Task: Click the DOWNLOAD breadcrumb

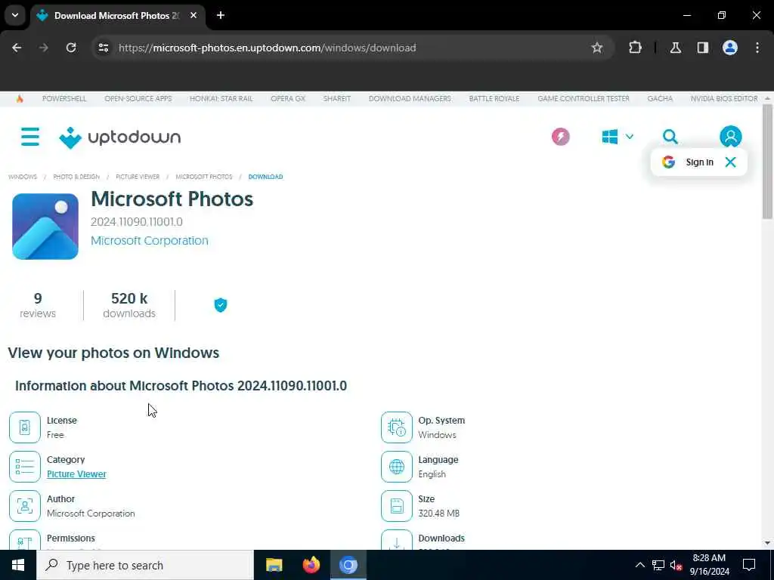Action: pyautogui.click(x=265, y=177)
